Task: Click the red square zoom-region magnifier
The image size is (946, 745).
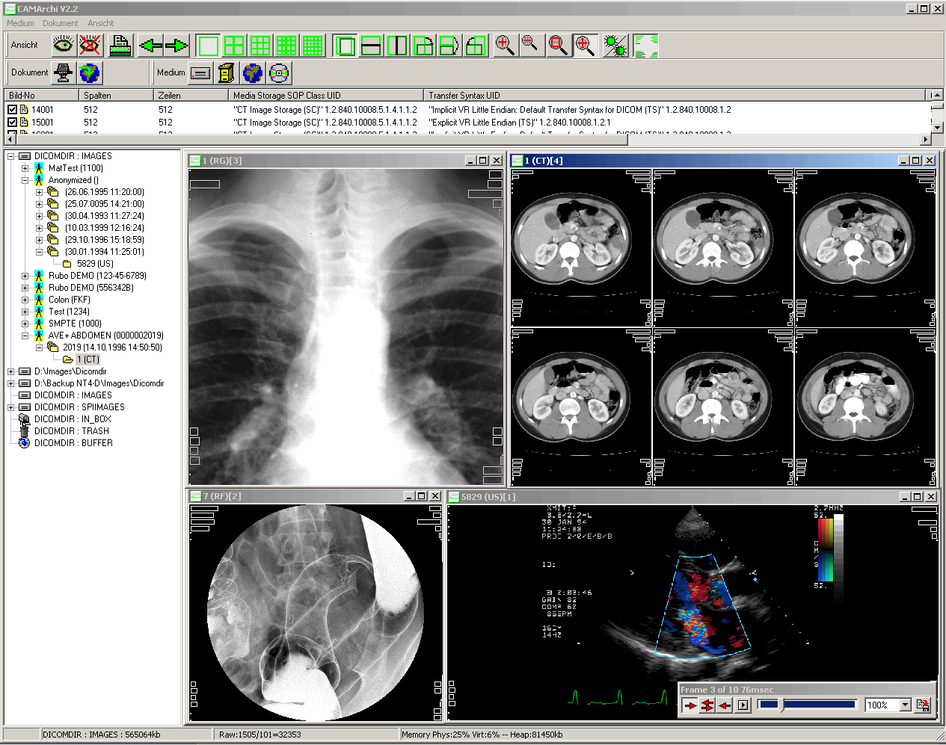Action: [558, 46]
